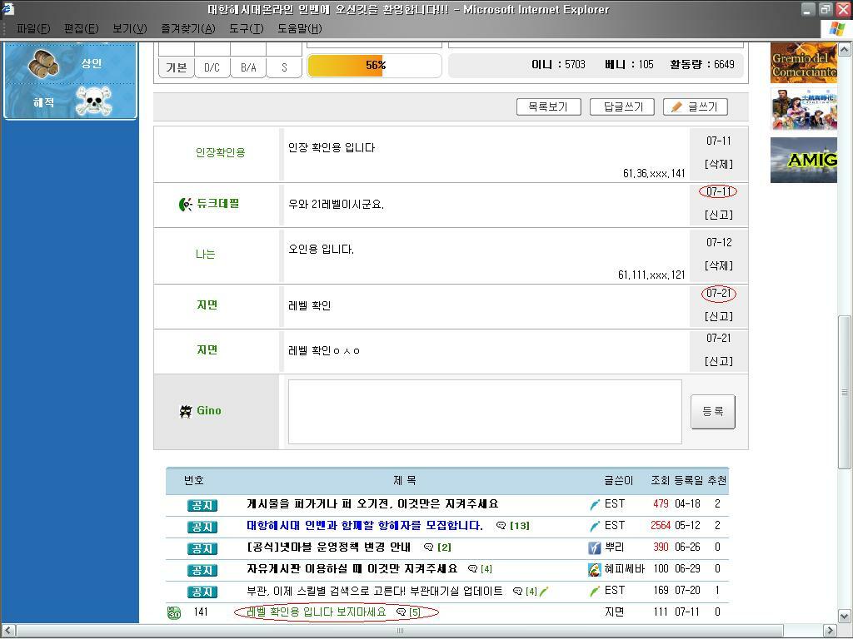Click the AMIG banner thumbnail
Viewport: 853px width, 639px height.
coord(802,160)
